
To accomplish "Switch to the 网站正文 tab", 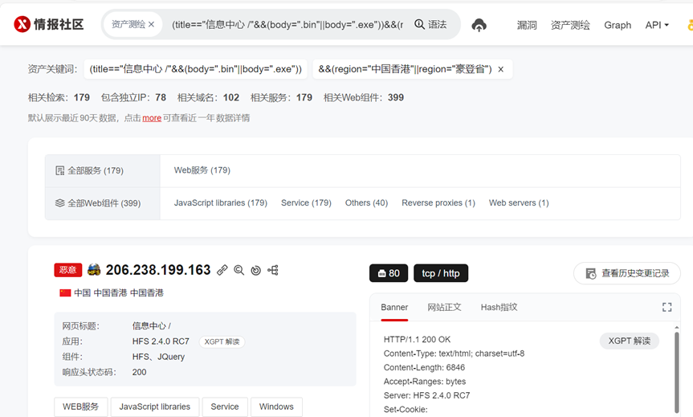I will (444, 308).
